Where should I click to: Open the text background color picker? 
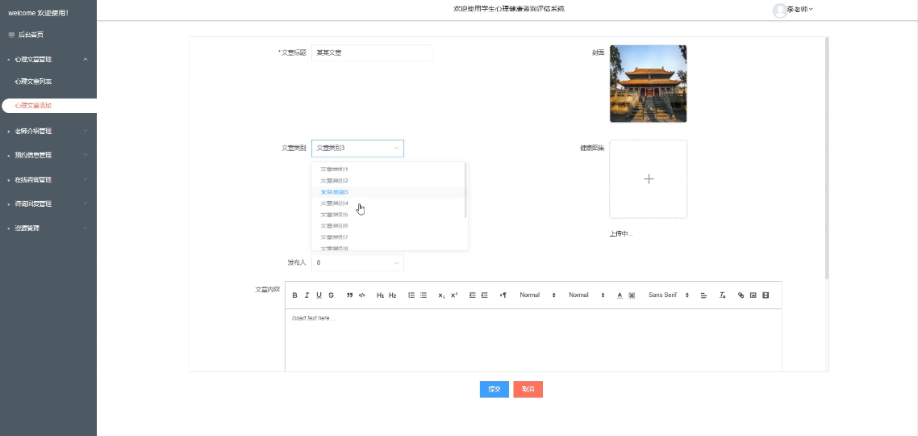coord(632,296)
